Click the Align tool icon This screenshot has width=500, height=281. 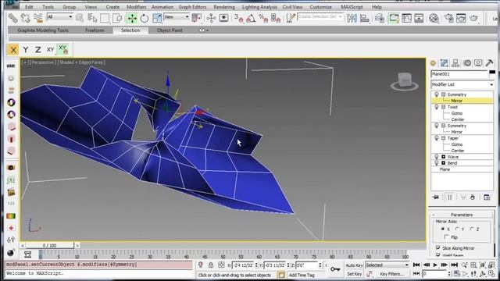pyautogui.click(x=365, y=18)
